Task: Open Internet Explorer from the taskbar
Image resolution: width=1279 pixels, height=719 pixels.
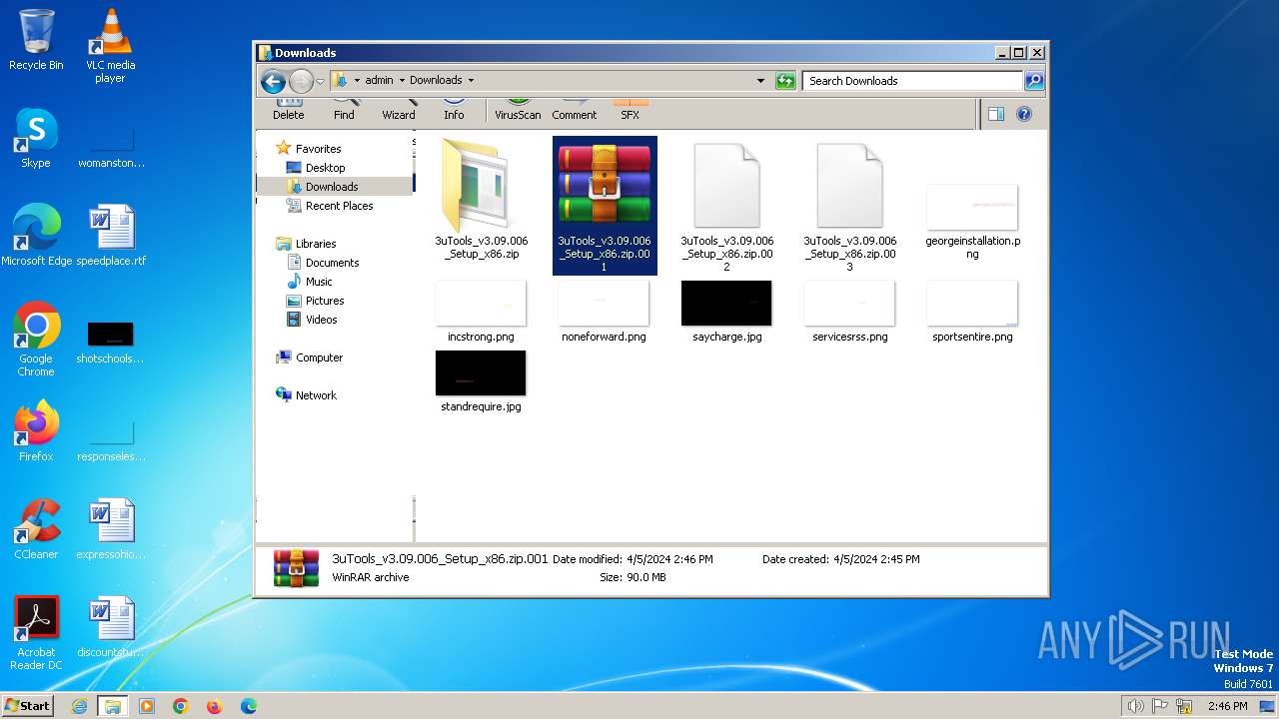Action: [x=79, y=706]
